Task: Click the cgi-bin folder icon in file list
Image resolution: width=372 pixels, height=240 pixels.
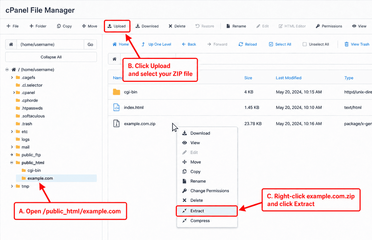Action: (x=116, y=92)
